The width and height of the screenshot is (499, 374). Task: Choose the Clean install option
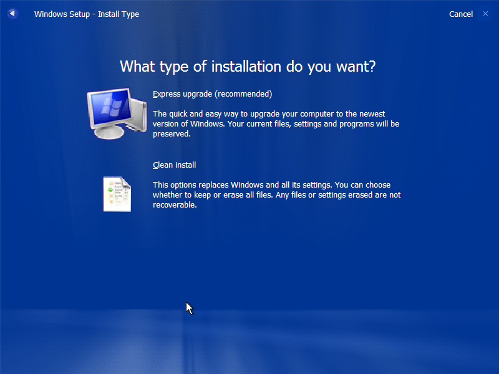(x=175, y=165)
